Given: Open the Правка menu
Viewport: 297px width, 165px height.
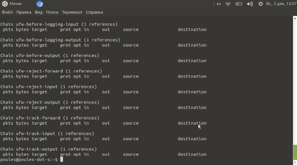Looking at the screenshot, I should point(24,12).
